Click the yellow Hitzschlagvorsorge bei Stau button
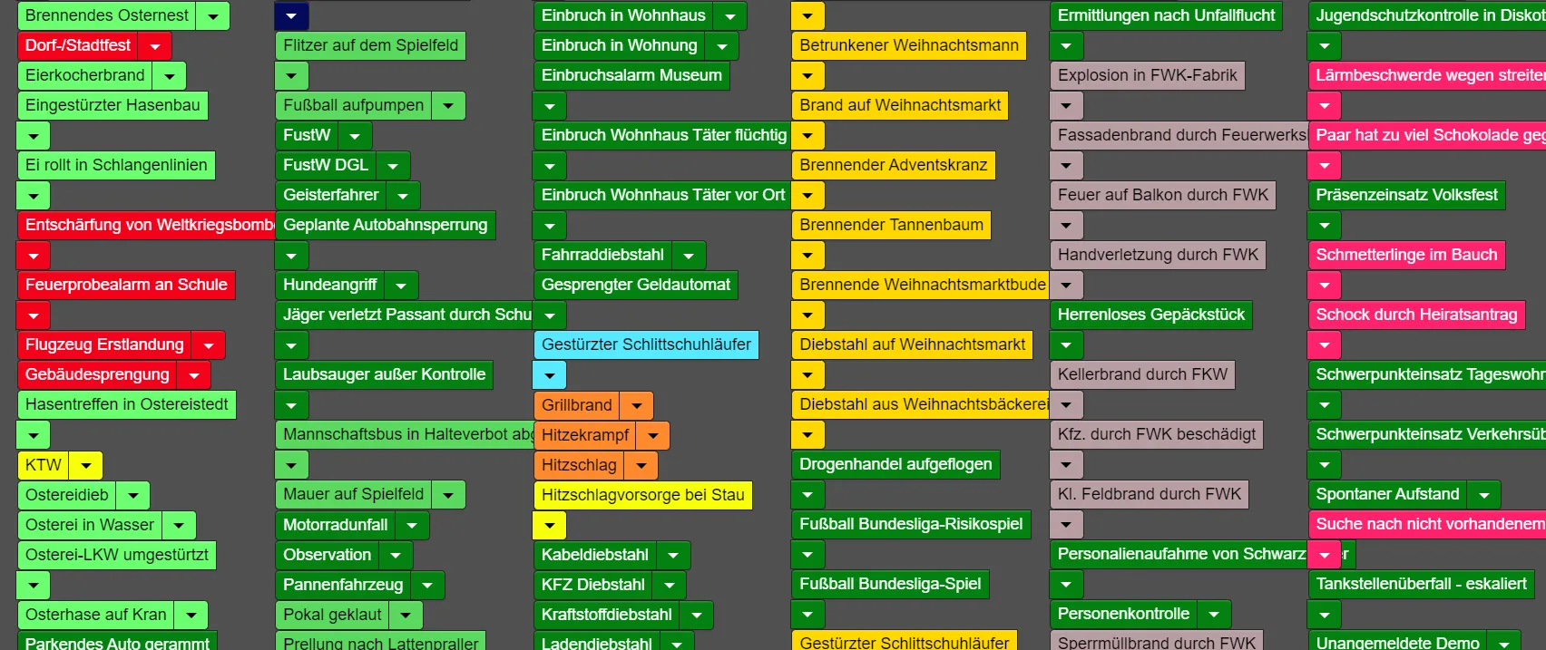The image size is (1546, 650). tap(642, 495)
